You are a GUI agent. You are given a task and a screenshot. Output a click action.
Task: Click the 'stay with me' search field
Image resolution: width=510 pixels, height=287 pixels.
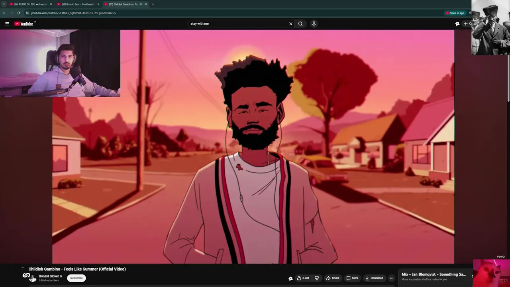tap(238, 24)
